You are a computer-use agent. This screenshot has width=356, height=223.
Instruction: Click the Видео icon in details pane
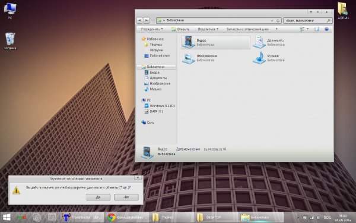(x=147, y=152)
